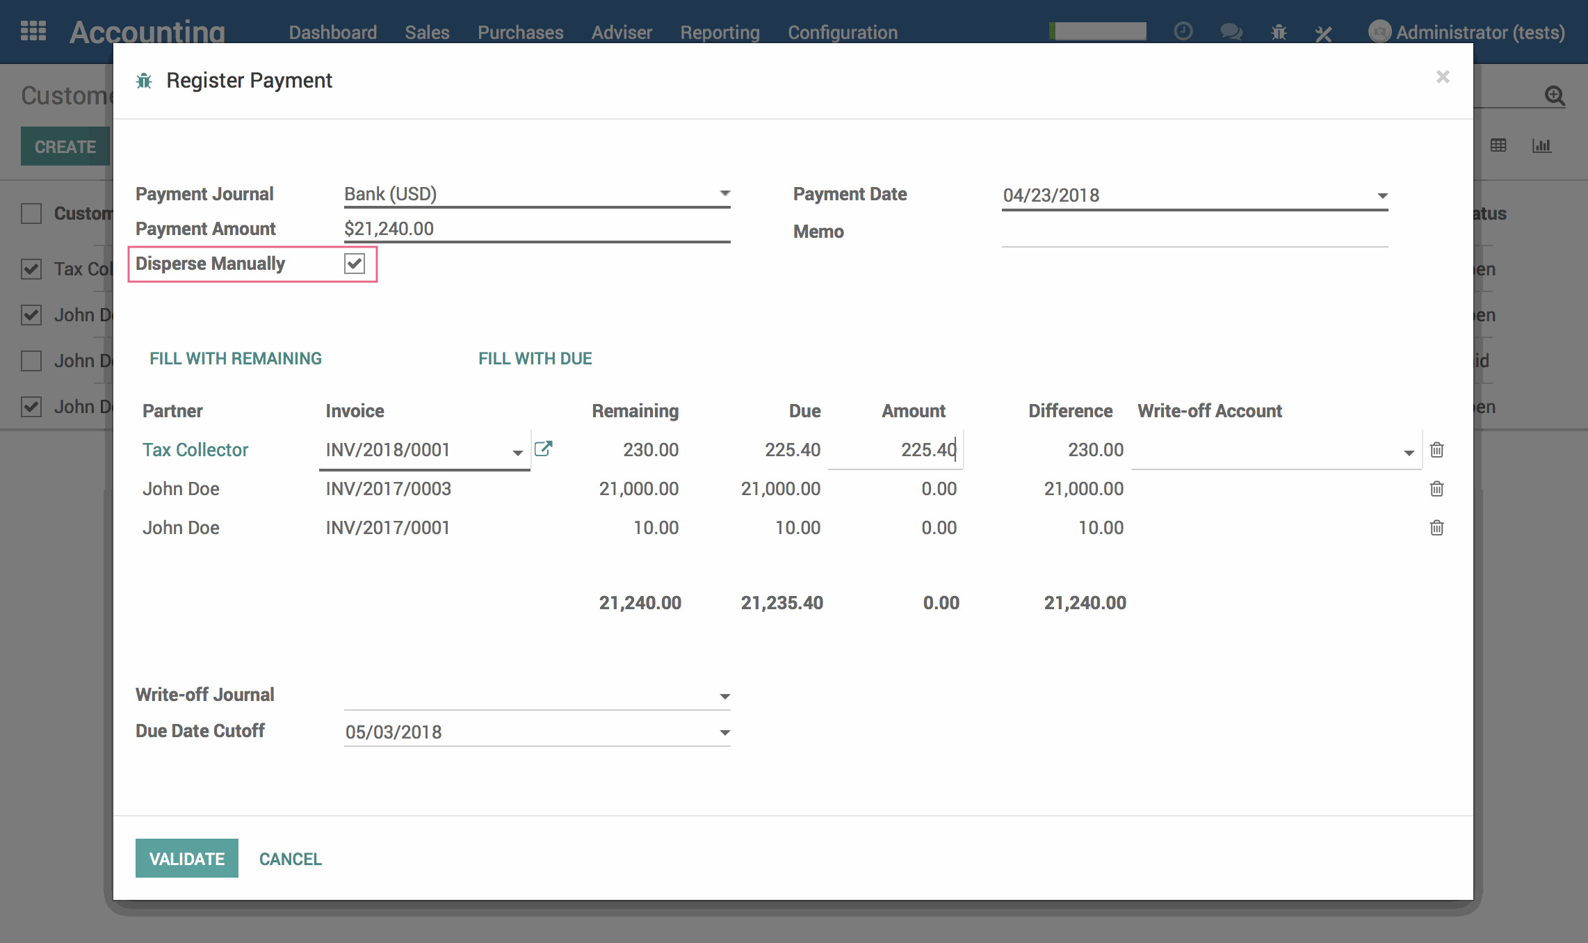Click the Amount column header
The height and width of the screenshot is (943, 1588).
tap(914, 411)
